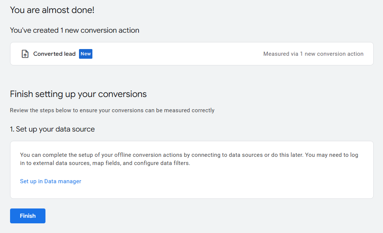Click the Finish button
This screenshot has height=233, width=383.
pos(28,216)
